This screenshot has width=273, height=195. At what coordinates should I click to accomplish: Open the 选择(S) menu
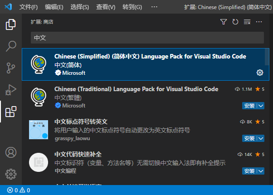(80, 7)
